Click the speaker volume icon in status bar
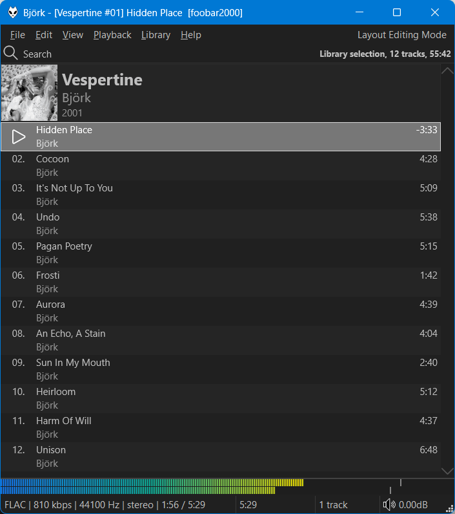455x514 pixels. click(389, 505)
